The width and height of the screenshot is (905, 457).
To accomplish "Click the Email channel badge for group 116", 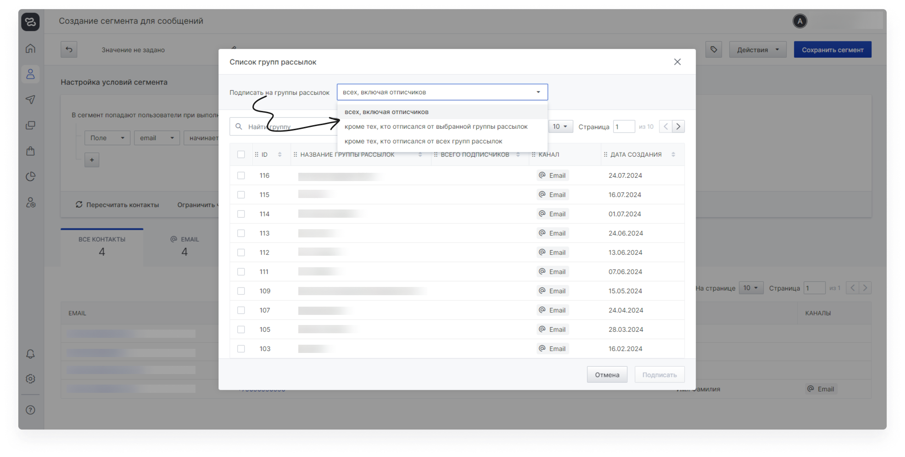I will pyautogui.click(x=553, y=176).
